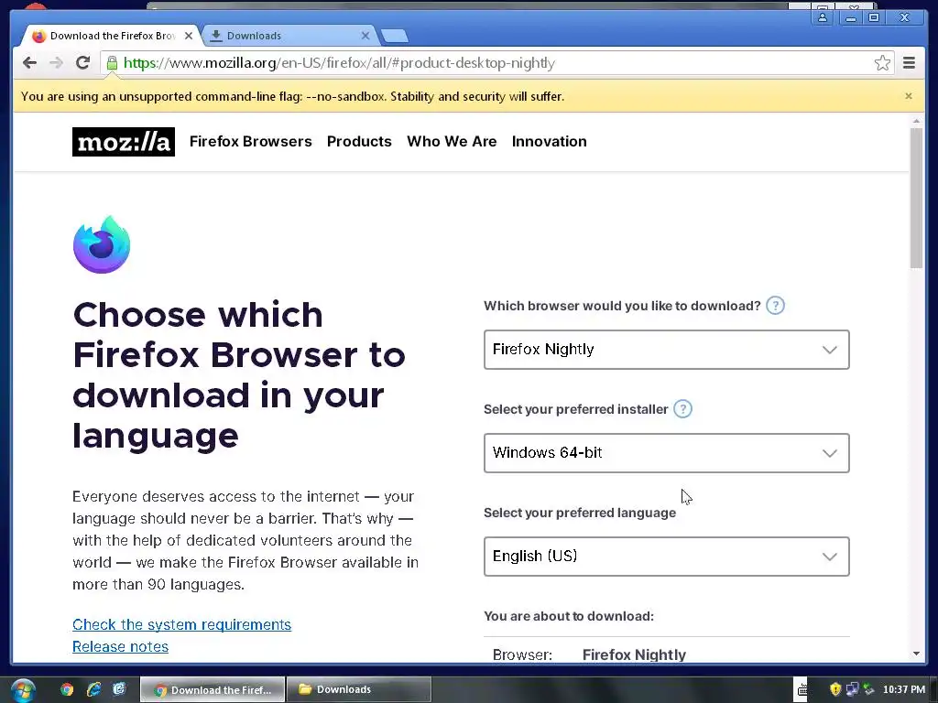
Task: Click the Browser: Firefox Nightly summary row
Action: (x=667, y=654)
